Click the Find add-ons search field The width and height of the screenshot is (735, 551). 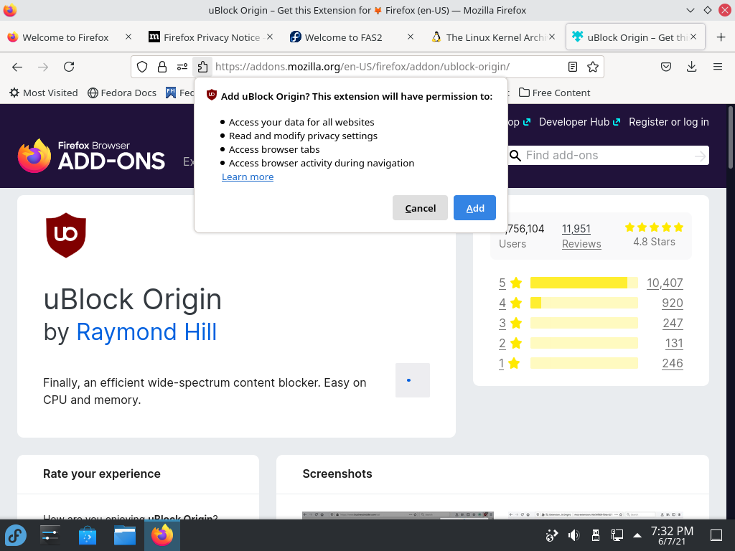click(x=607, y=156)
